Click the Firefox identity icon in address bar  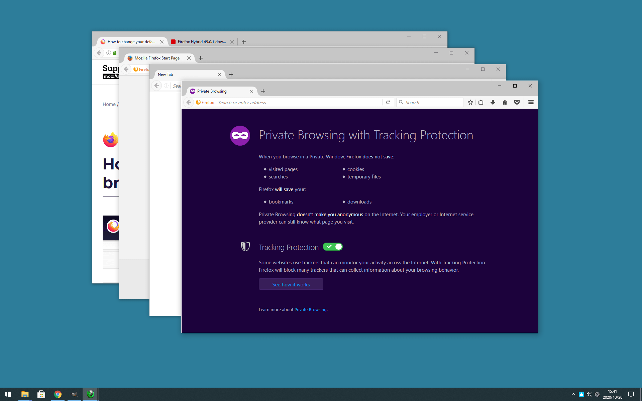coord(205,103)
